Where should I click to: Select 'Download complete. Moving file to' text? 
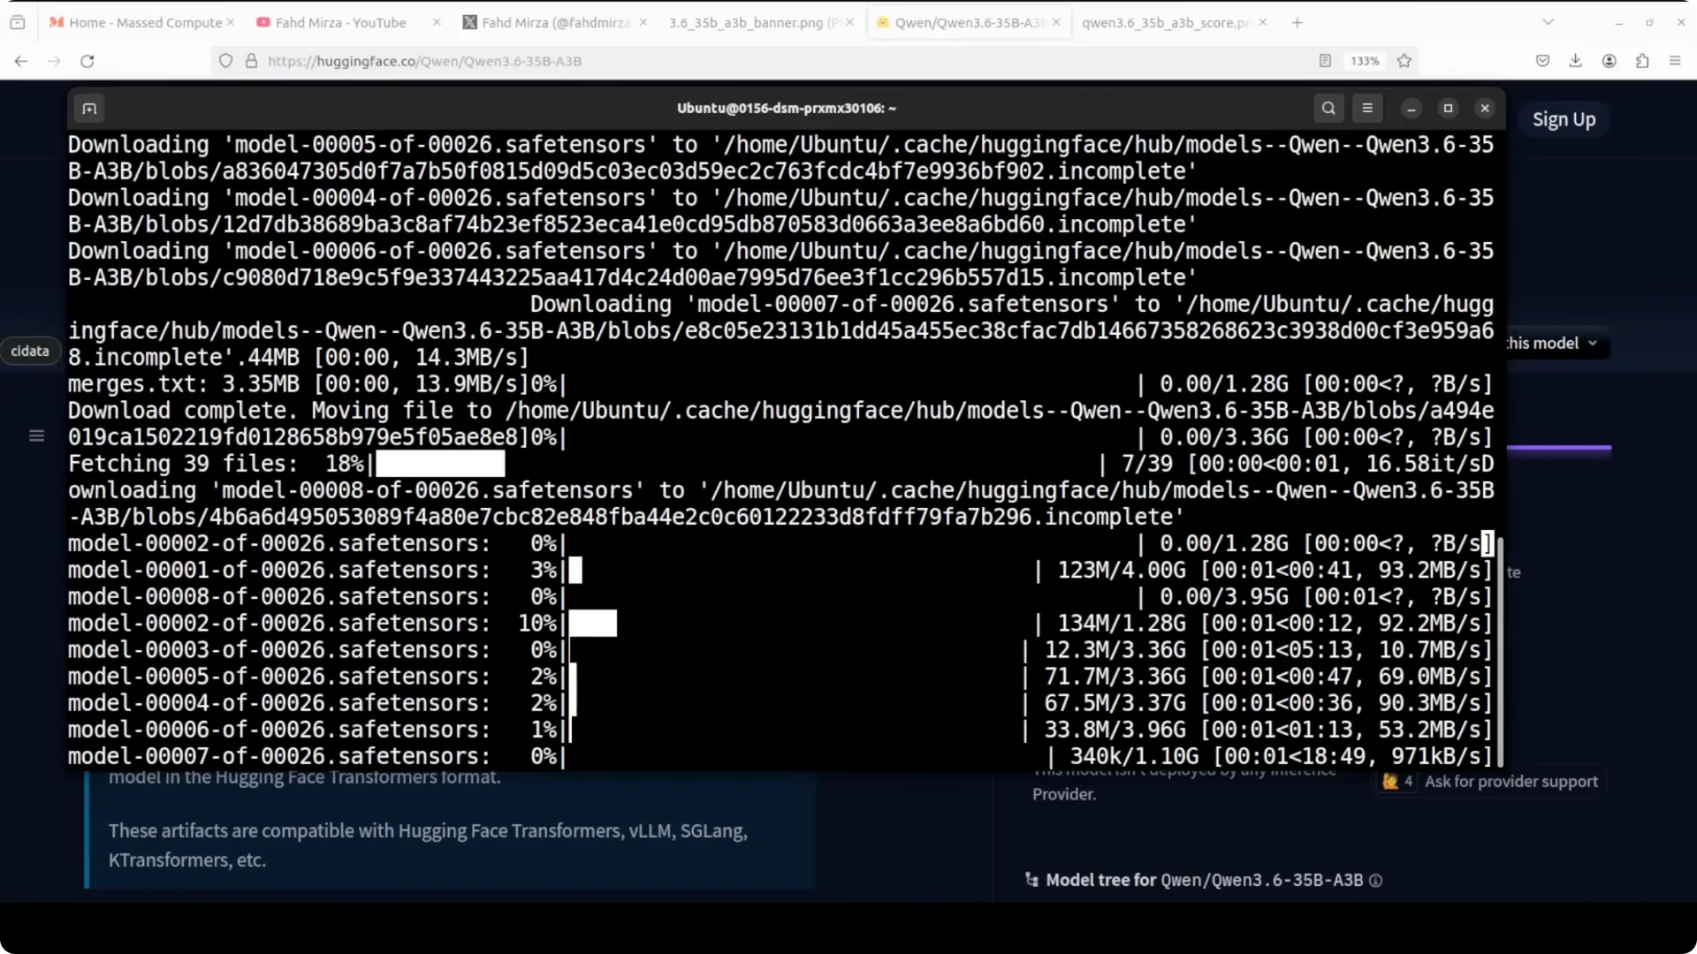point(280,411)
